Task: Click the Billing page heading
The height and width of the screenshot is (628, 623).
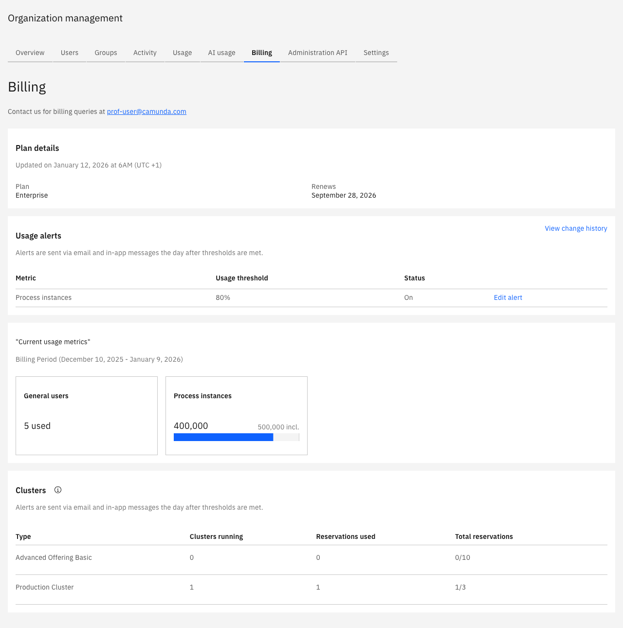Action: (x=27, y=87)
